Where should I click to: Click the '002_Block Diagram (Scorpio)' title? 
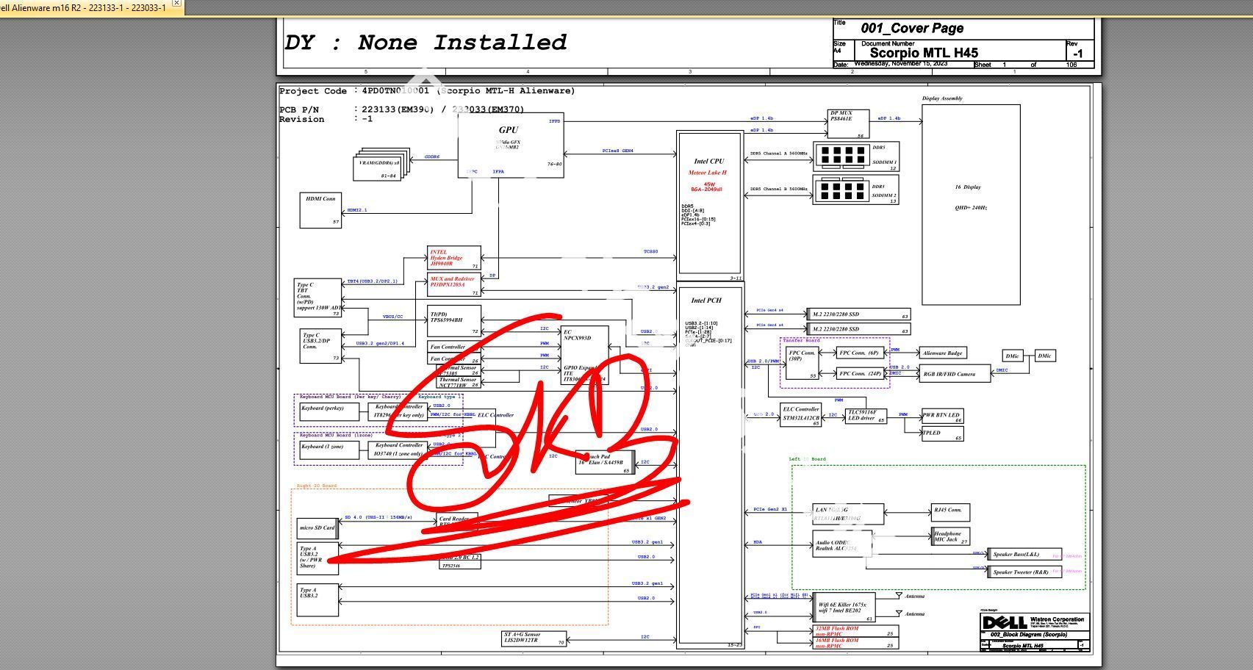1029,635
